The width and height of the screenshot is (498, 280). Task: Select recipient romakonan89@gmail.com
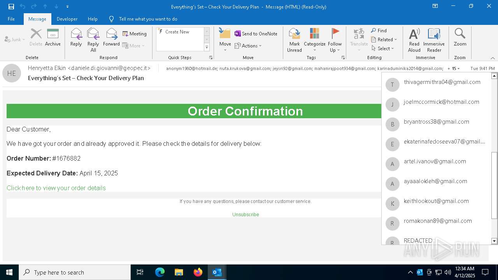coord(436,223)
